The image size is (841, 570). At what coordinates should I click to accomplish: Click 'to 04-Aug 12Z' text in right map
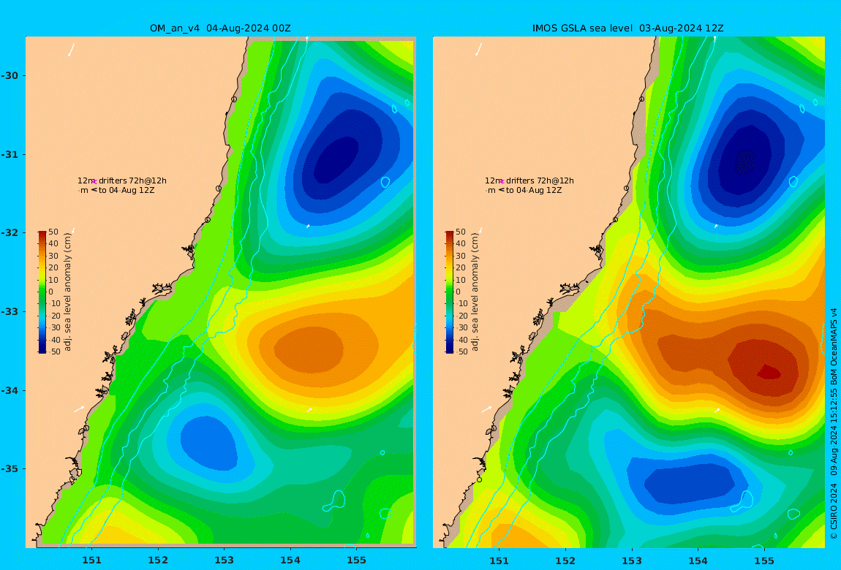[534, 190]
